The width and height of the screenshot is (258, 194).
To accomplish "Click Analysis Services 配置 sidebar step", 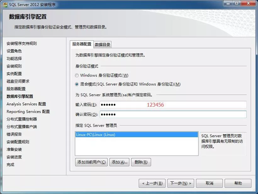I will [x=26, y=104].
